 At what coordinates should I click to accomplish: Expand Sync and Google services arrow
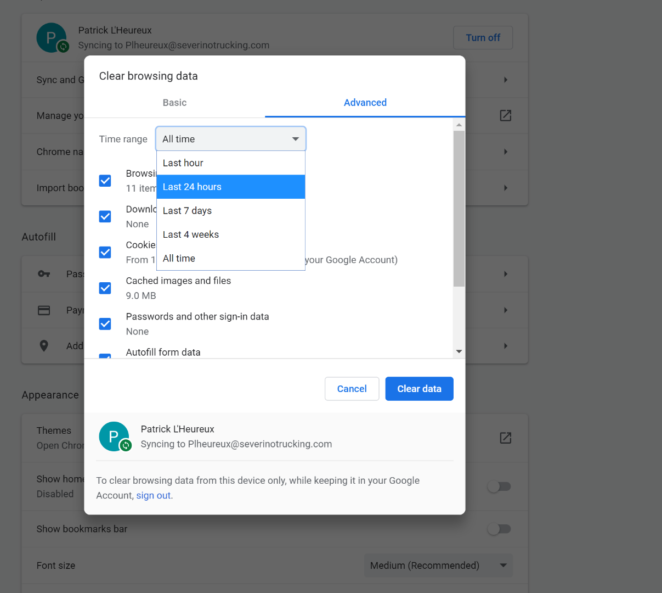click(x=506, y=80)
